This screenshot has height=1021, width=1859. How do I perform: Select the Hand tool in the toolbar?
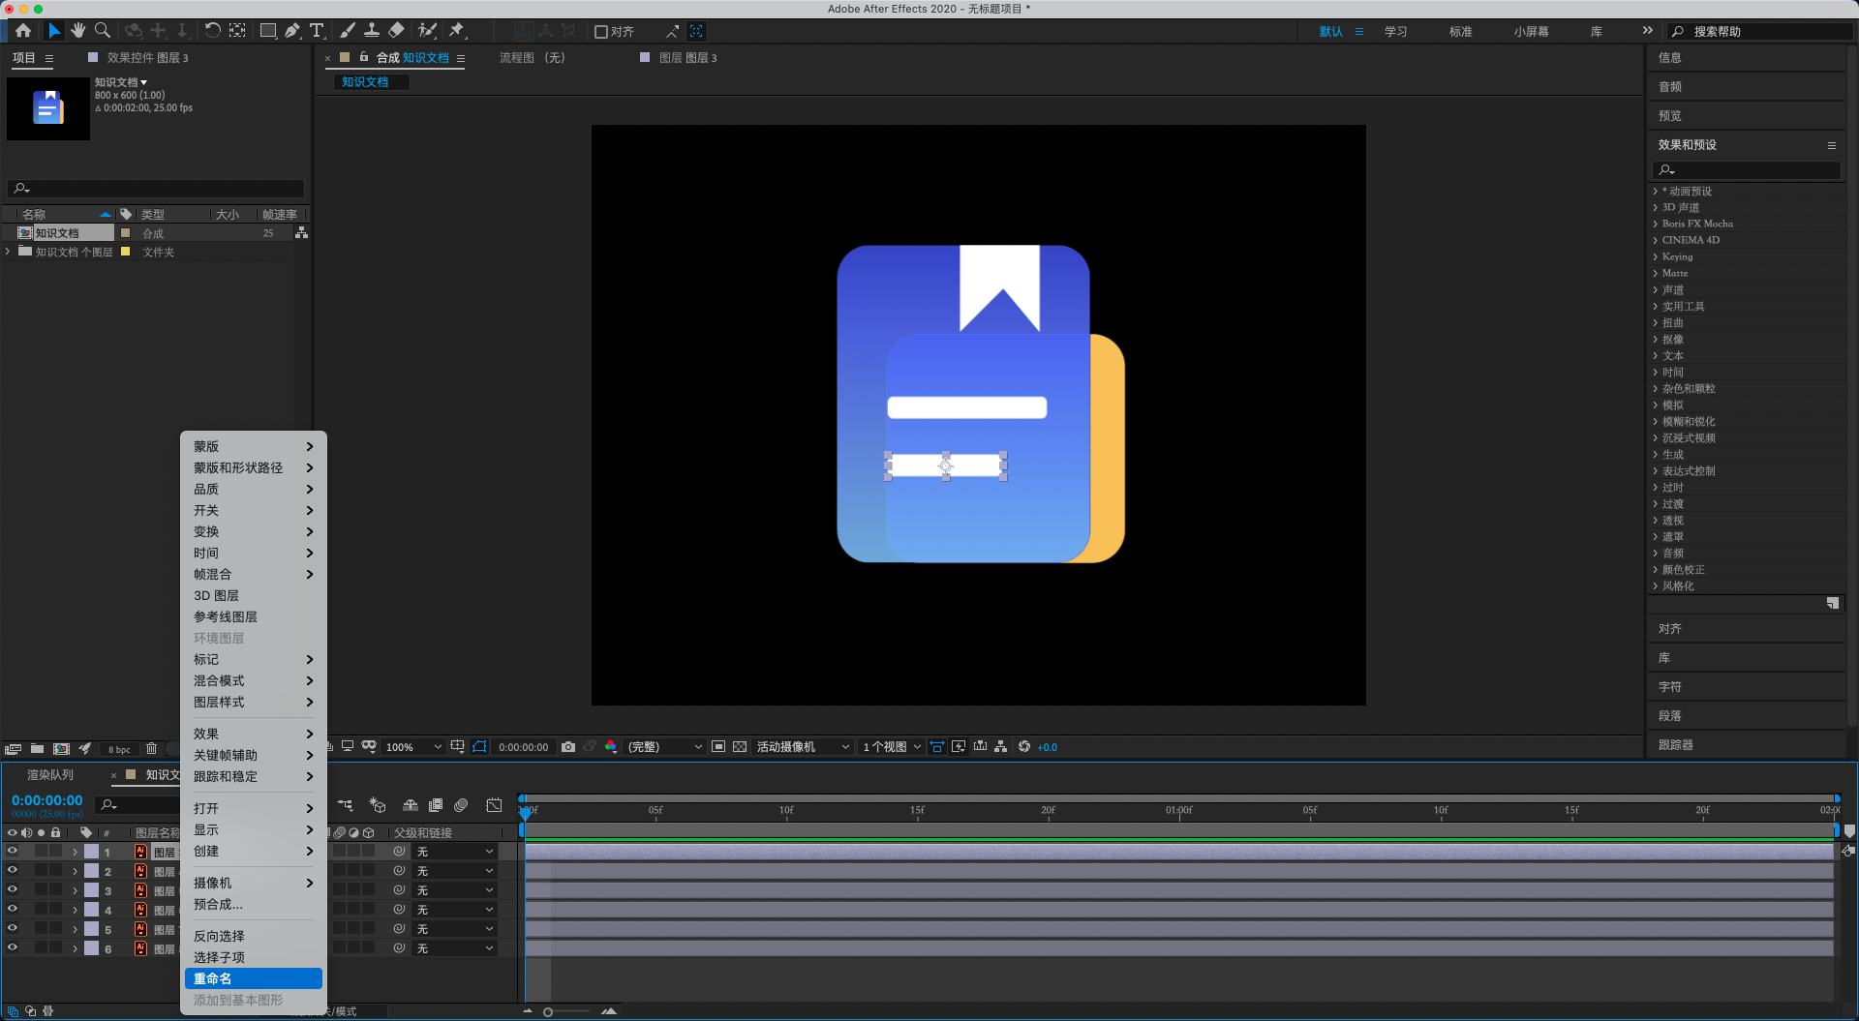tap(78, 31)
